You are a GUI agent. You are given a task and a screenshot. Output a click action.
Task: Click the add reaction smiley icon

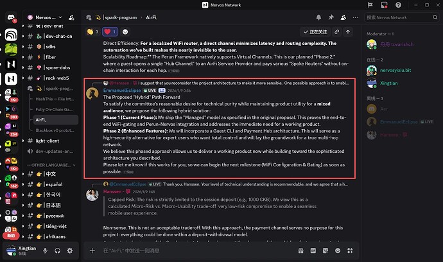point(125,31)
